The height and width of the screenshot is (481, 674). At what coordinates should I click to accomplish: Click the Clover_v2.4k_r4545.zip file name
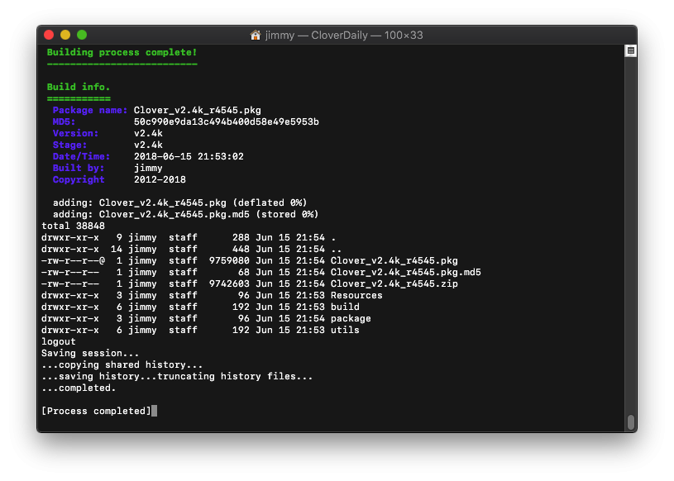(x=394, y=283)
